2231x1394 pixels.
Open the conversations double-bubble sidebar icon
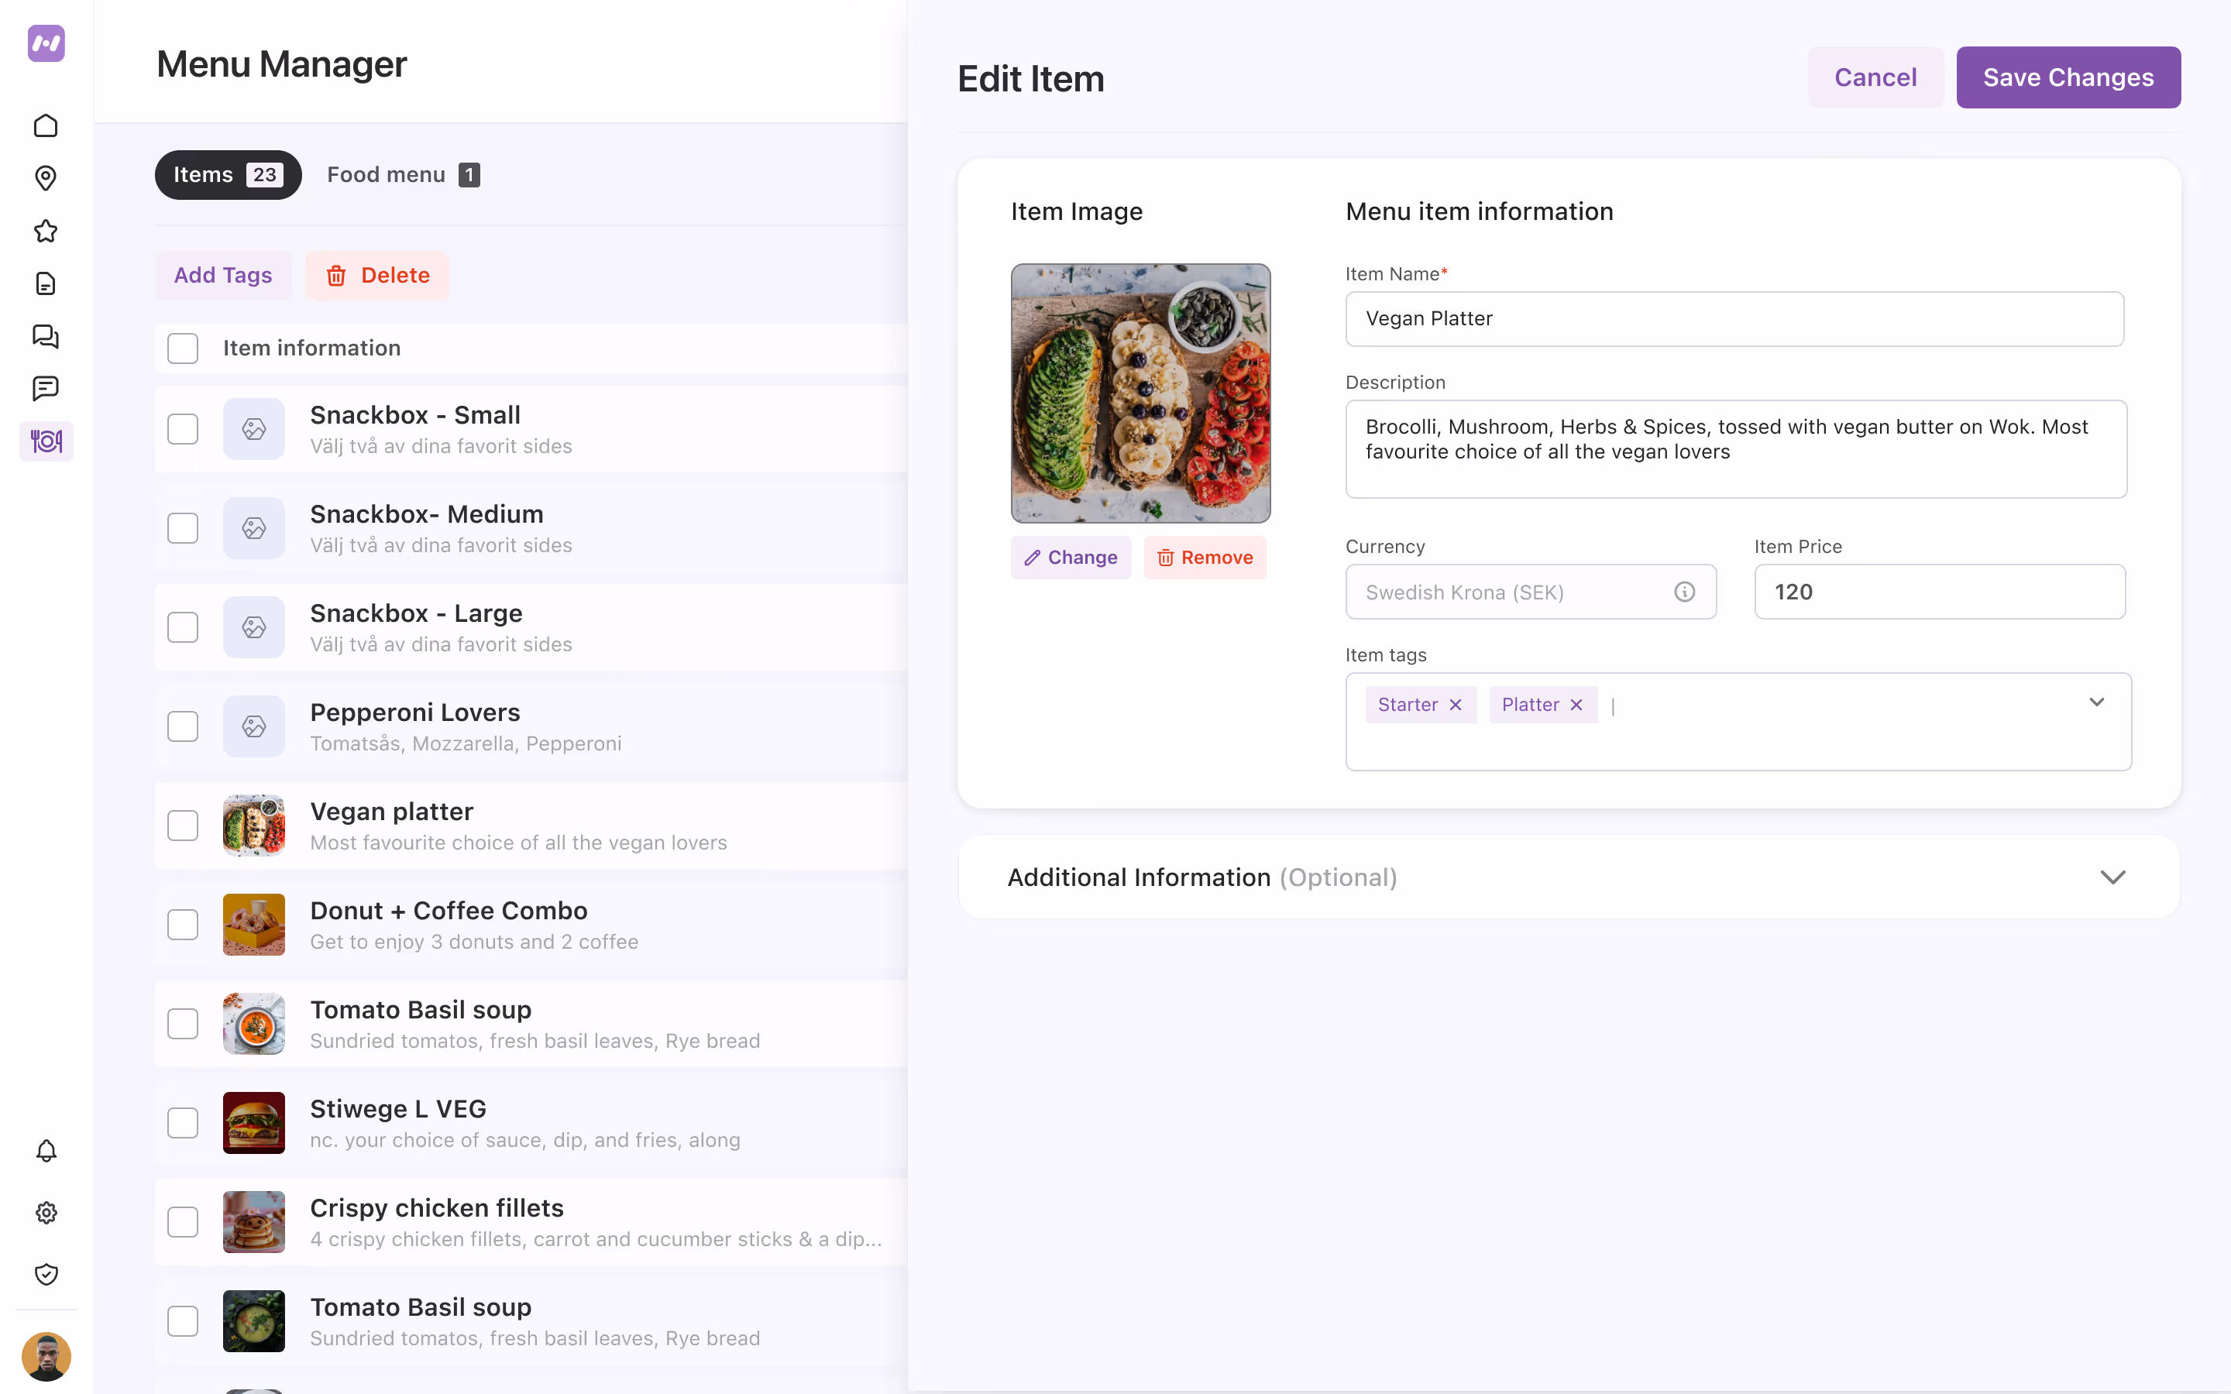[46, 335]
